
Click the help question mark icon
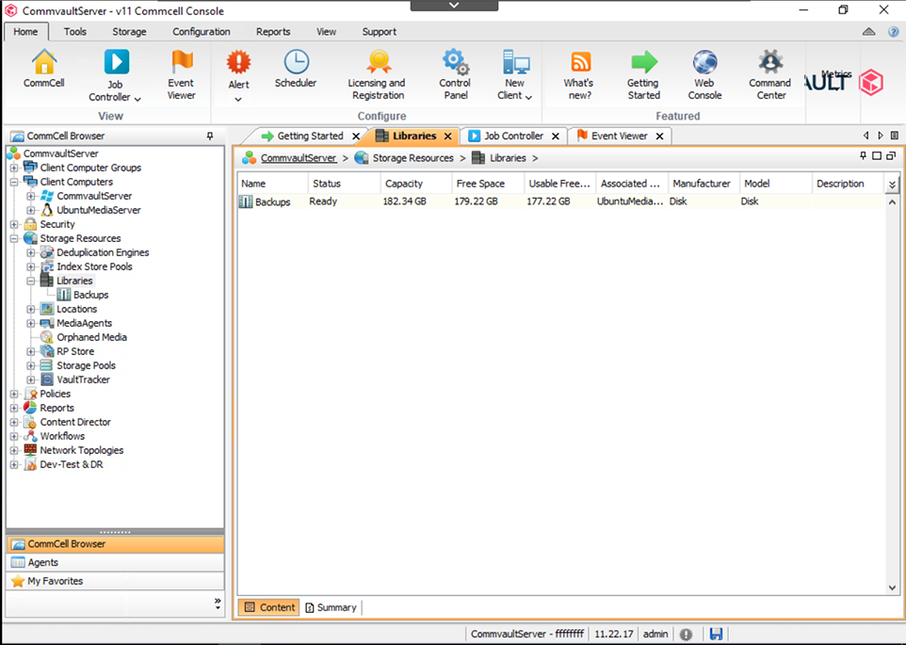tap(894, 32)
